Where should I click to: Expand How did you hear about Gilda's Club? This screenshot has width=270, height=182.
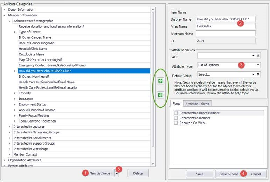pyautogui.click(x=15, y=71)
